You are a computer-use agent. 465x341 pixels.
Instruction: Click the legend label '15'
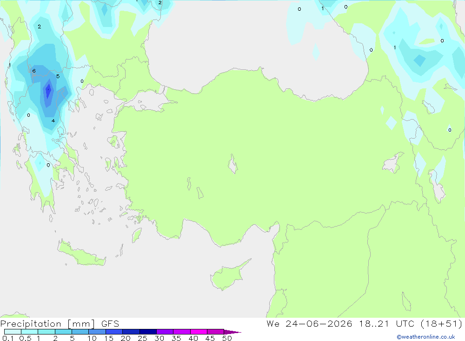coord(109,338)
